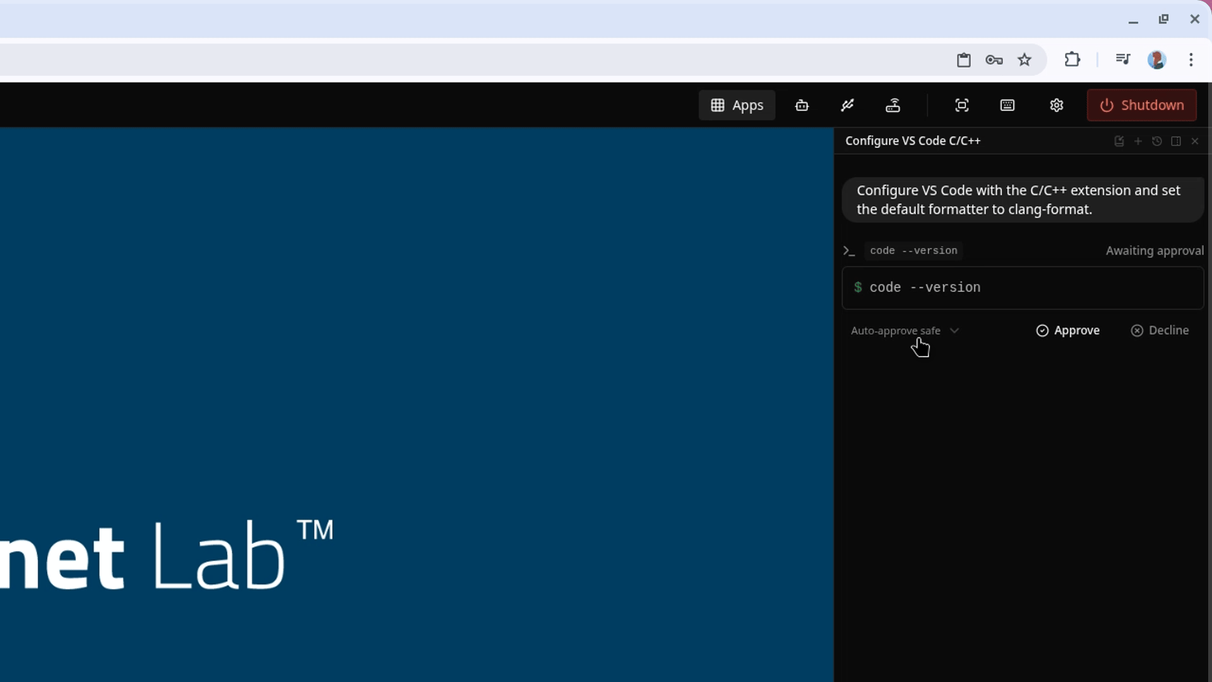Decline the pending command

[1160, 331]
